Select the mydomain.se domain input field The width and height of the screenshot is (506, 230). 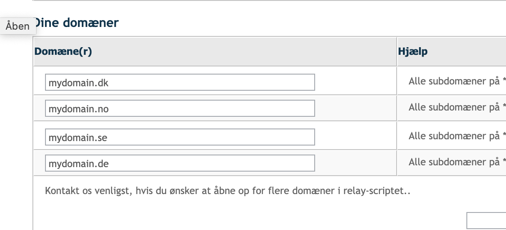tap(180, 137)
